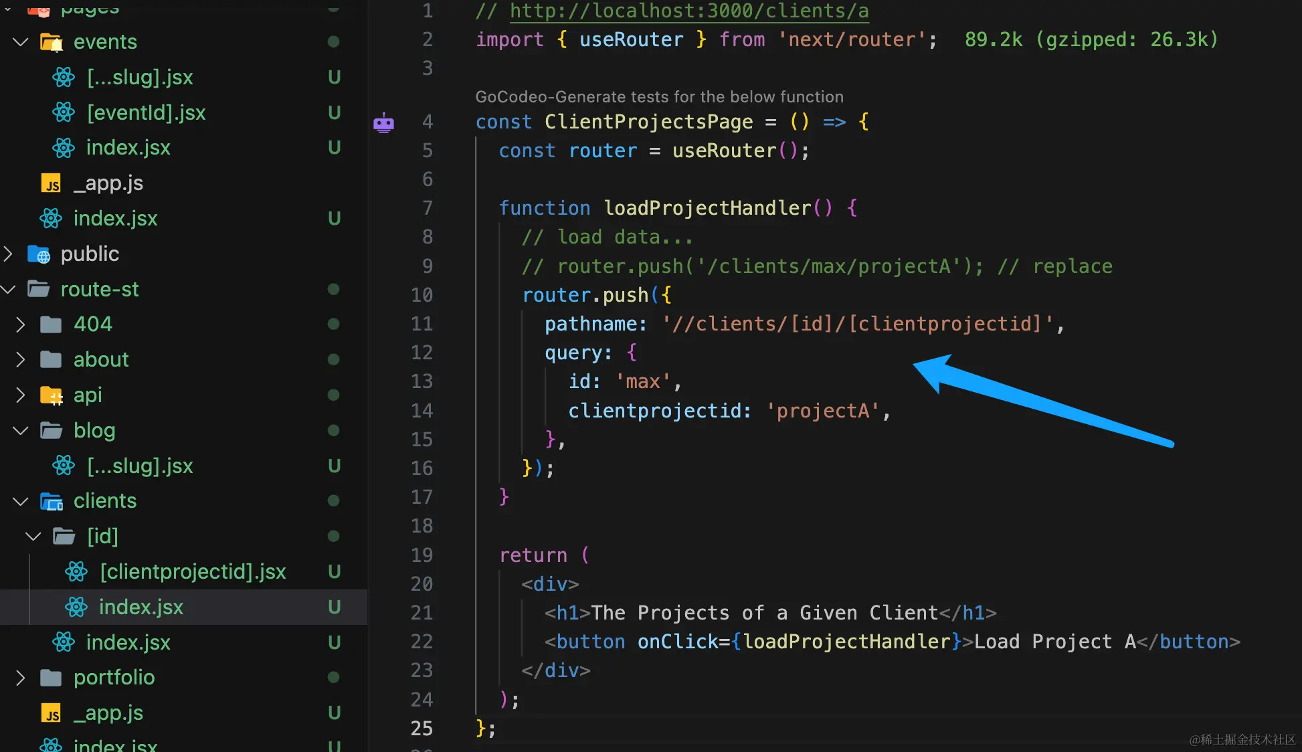The height and width of the screenshot is (752, 1302).
Task: Expand the public folder chevron
Action: (x=8, y=254)
